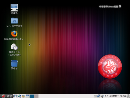The image size is (130, 98).
Task: Click the keyboard input method tray icon
Action: [95, 96]
